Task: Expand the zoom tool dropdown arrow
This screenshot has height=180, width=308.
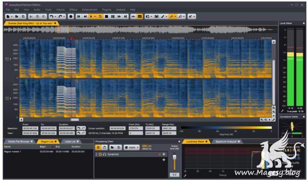Action: pos(184,17)
